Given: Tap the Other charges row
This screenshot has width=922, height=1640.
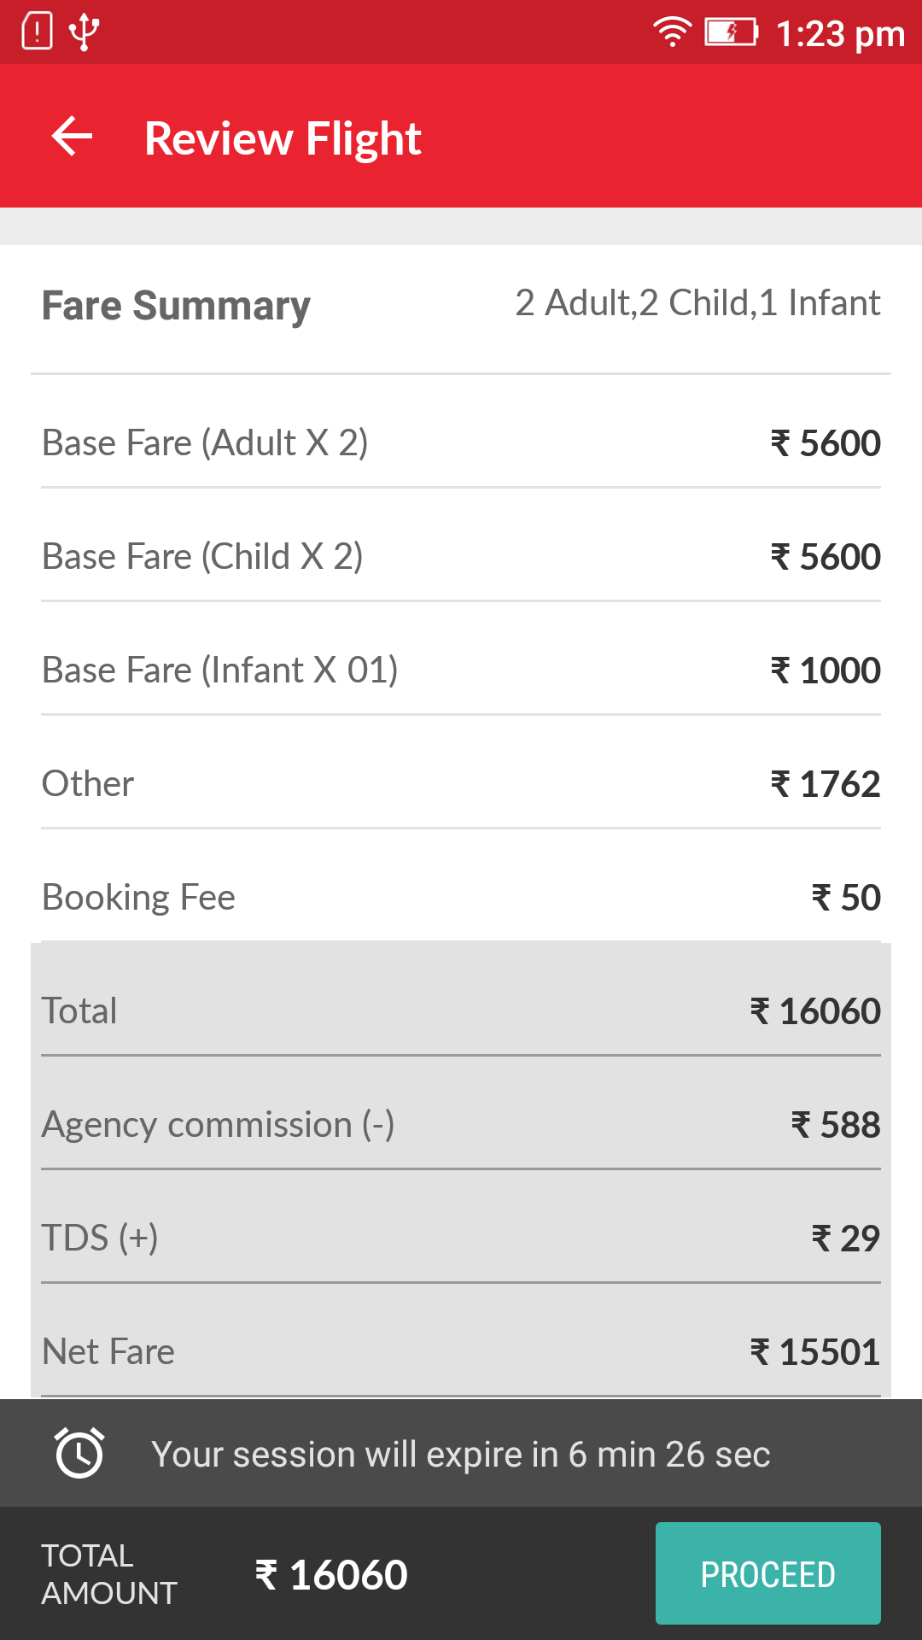Looking at the screenshot, I should [x=461, y=784].
